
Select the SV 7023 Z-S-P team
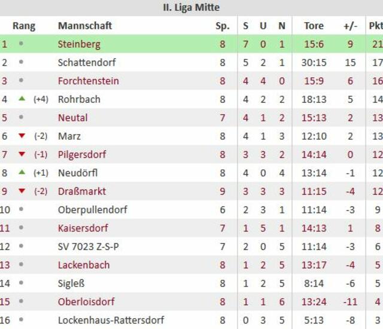click(89, 246)
